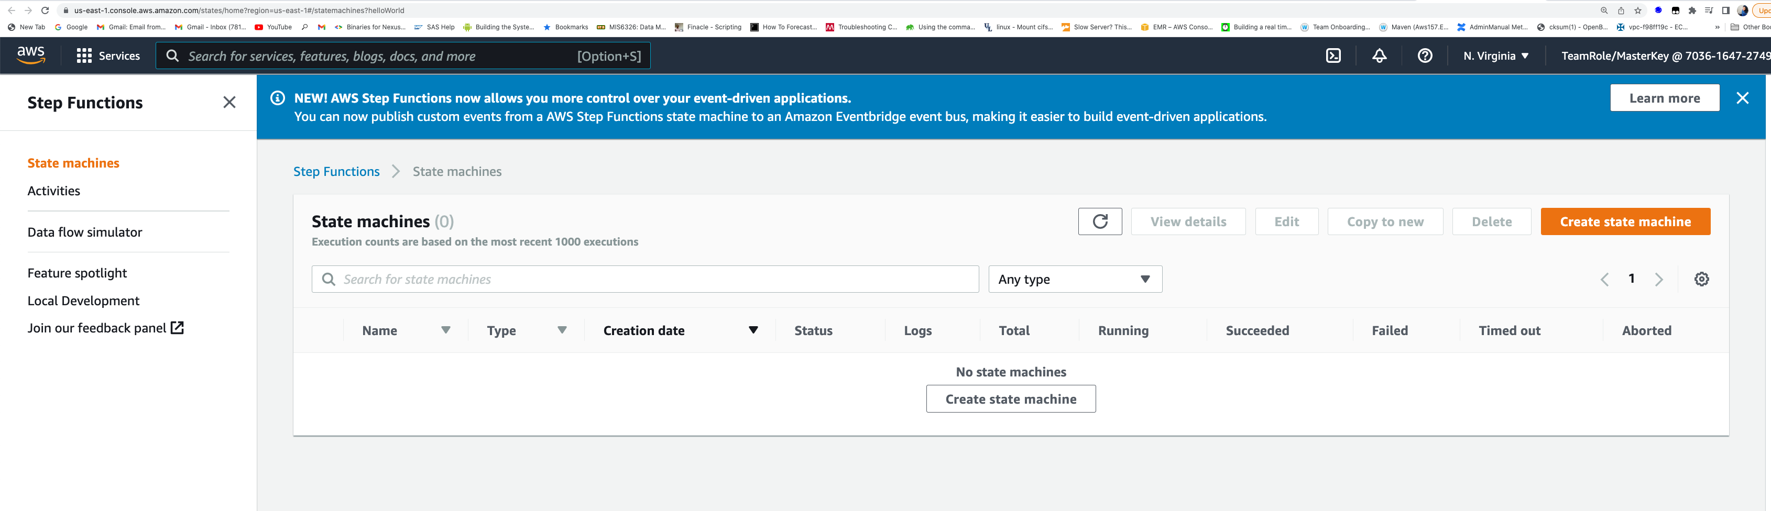Click the Status column header
This screenshot has height=511, width=1771.
[x=813, y=330]
